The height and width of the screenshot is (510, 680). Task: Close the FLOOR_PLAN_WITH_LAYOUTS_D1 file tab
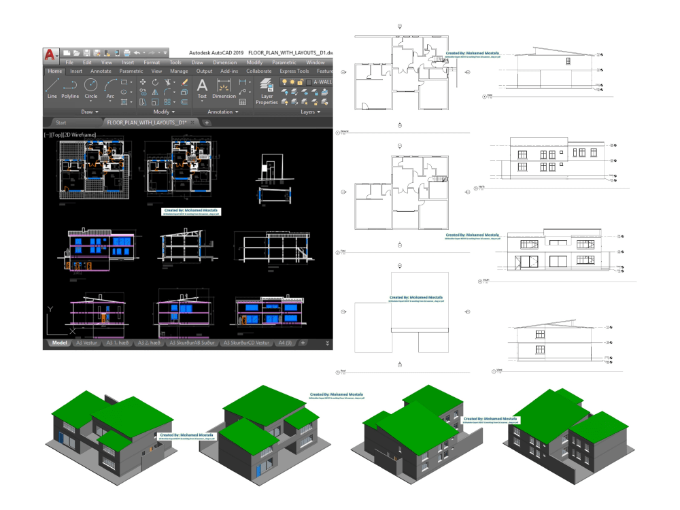point(192,122)
